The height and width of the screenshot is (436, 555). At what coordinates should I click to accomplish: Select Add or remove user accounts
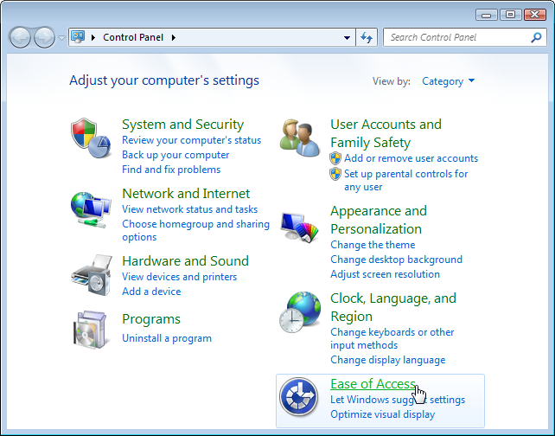411,158
